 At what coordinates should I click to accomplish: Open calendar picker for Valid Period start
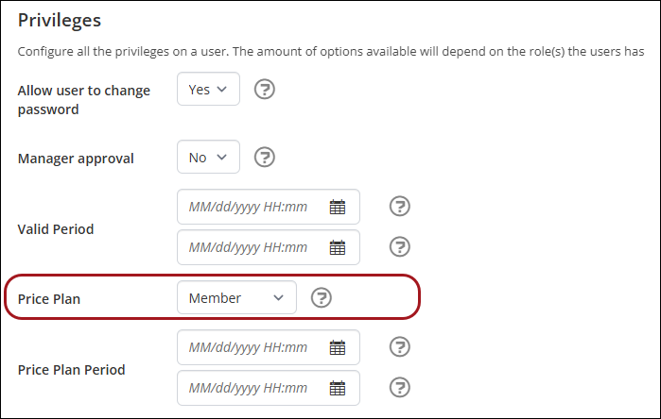pyautogui.click(x=338, y=207)
